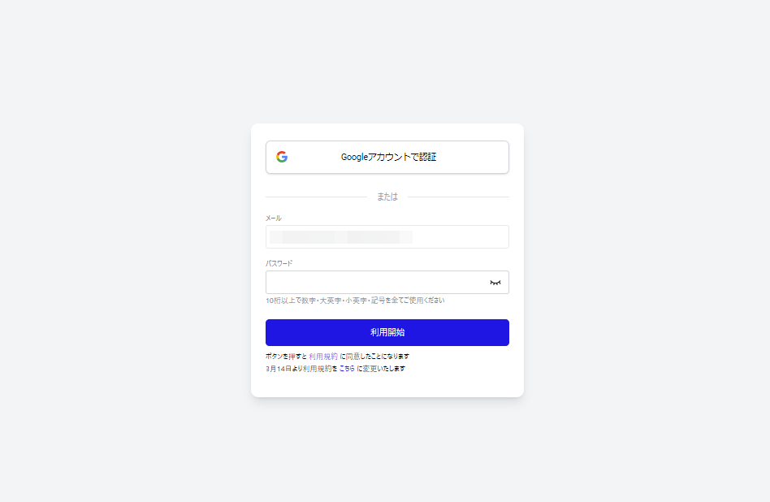Open the 利用規約 link

pos(323,356)
